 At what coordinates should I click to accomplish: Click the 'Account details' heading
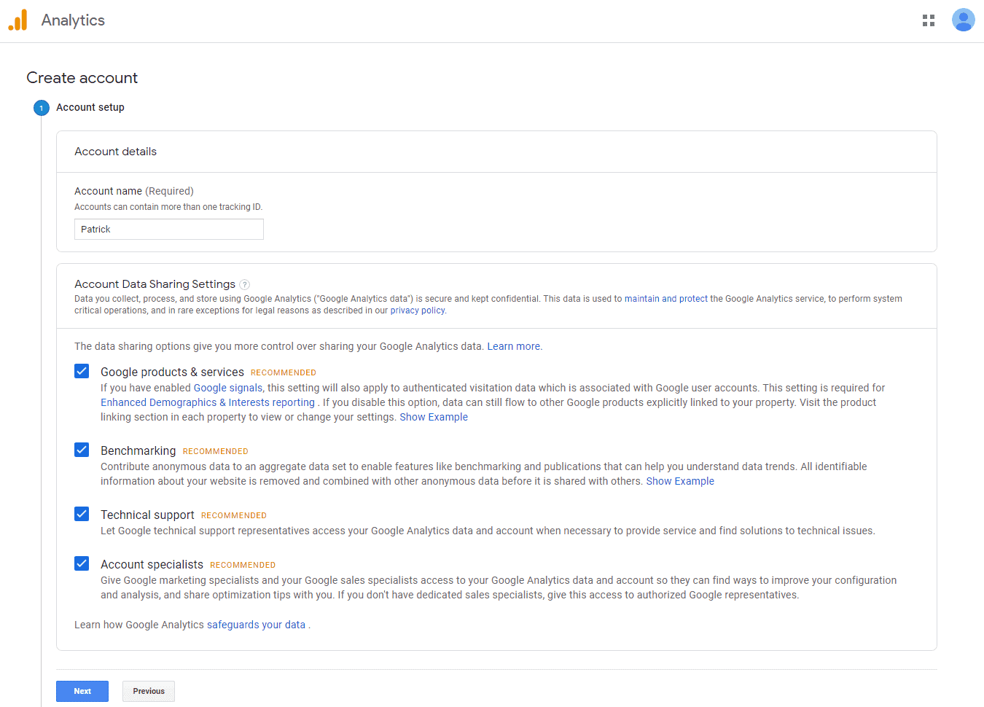pyautogui.click(x=116, y=152)
